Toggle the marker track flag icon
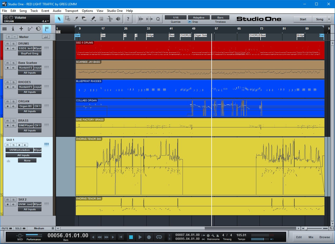 [x=47, y=29]
